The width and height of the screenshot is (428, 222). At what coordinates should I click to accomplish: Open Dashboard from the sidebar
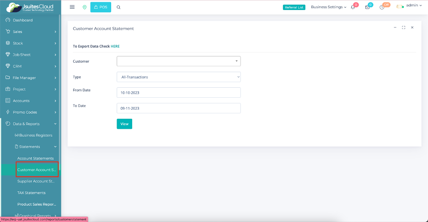[x=23, y=20]
